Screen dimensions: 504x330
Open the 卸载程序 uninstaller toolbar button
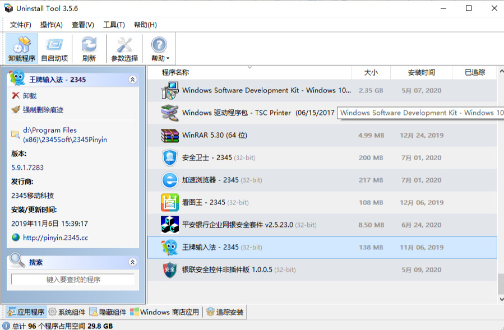click(x=22, y=49)
